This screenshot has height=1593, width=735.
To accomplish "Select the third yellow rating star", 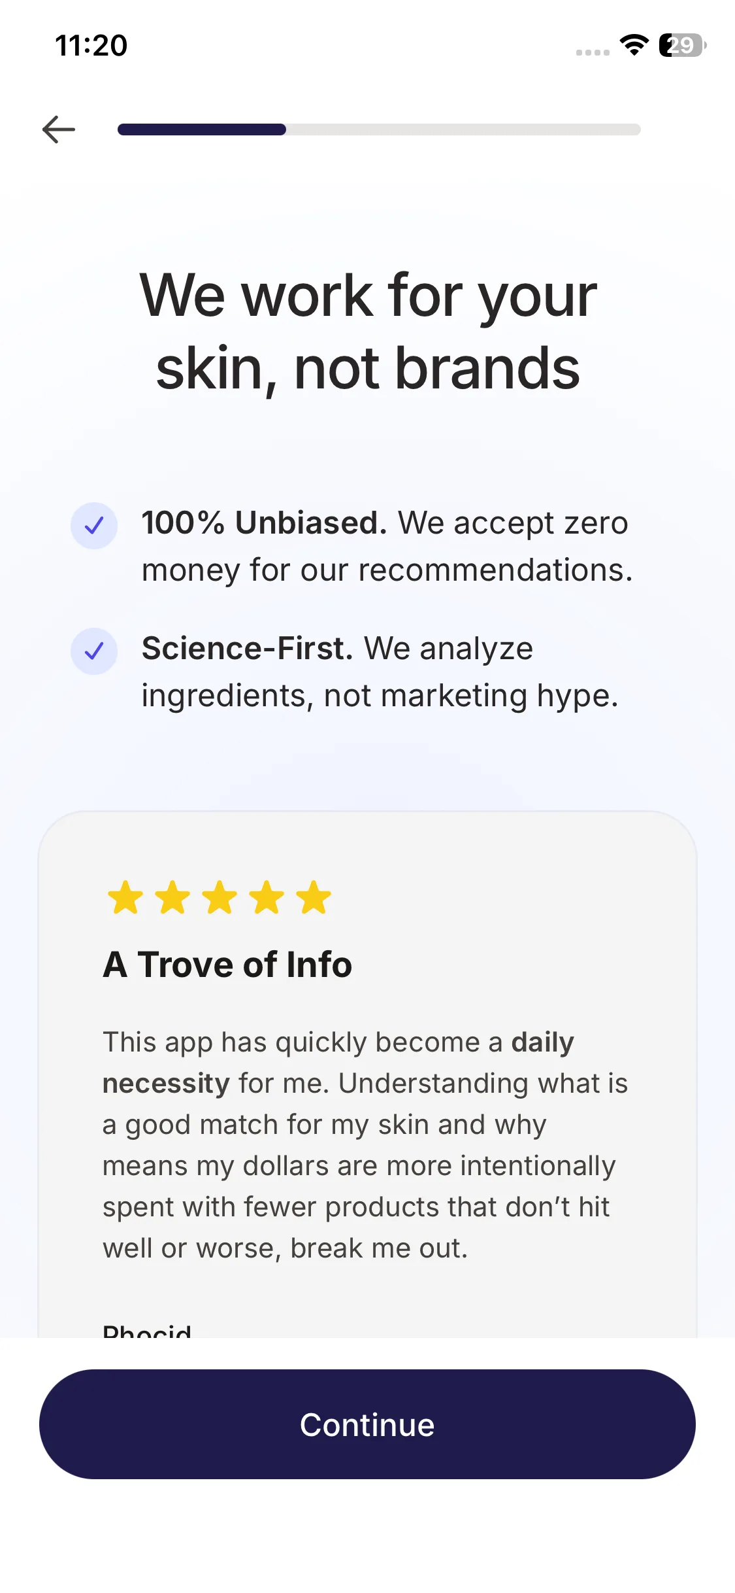I will pos(220,897).
